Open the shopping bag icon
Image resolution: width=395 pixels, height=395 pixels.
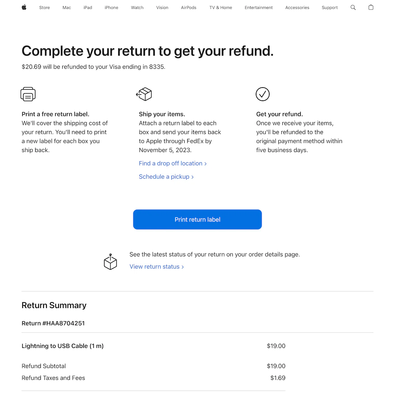(x=371, y=7)
